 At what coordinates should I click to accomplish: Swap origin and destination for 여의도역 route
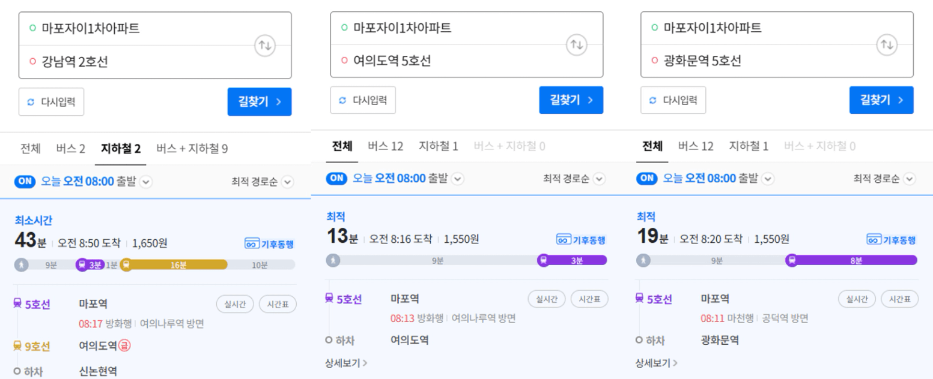(577, 44)
